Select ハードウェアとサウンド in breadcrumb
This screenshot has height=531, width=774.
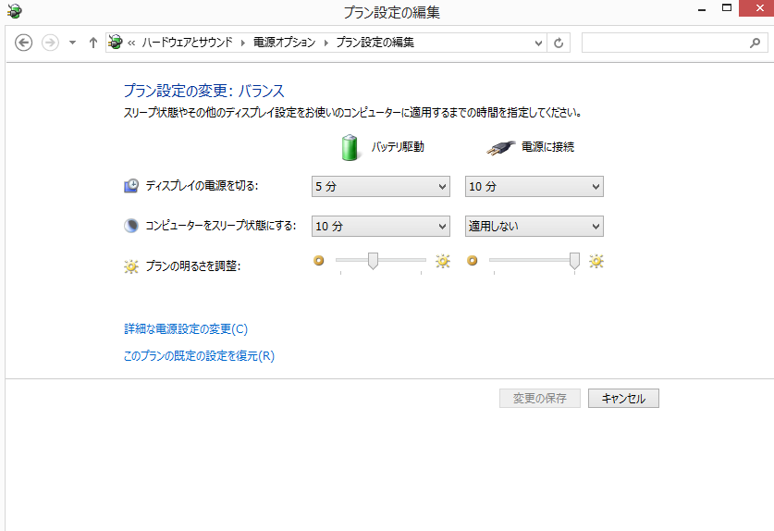[x=189, y=43]
